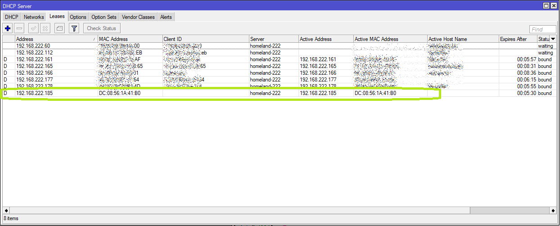Switch to the DHCP tab

[12, 17]
